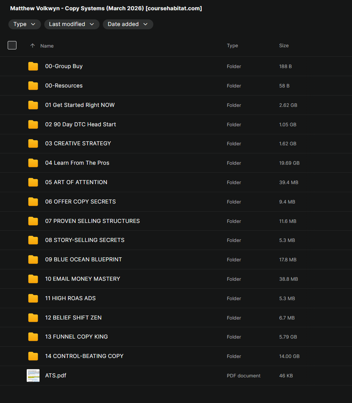Viewport: 352px width, 403px height.
Task: Open 05 ART OF ATTENTION name
Action: (76, 182)
